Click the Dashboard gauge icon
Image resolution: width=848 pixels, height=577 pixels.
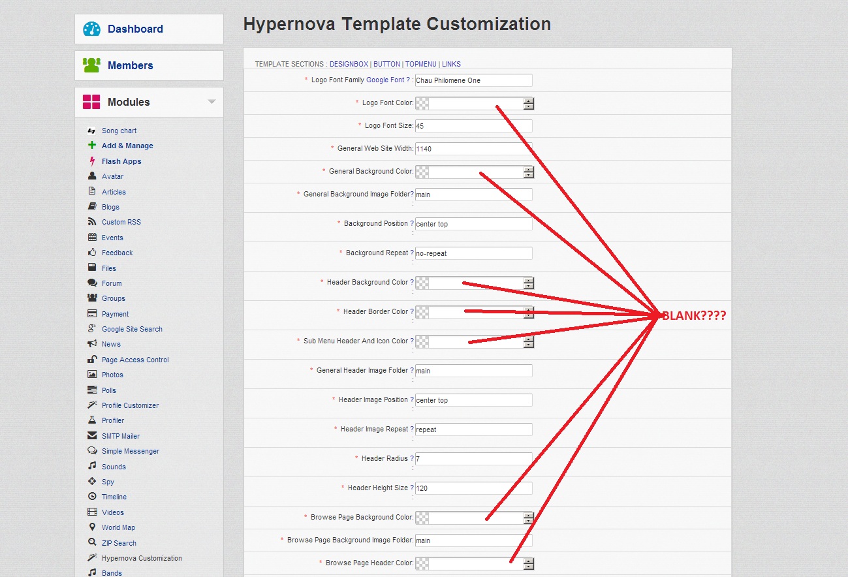click(91, 29)
